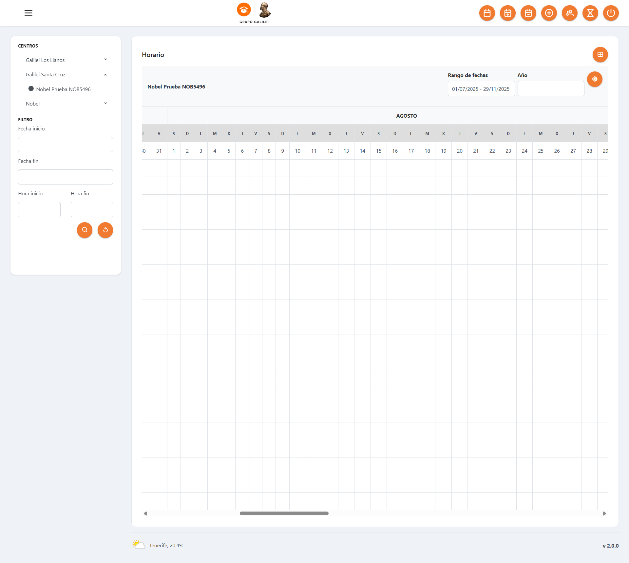
Task: Open the hamburger menu
Action: [x=29, y=13]
